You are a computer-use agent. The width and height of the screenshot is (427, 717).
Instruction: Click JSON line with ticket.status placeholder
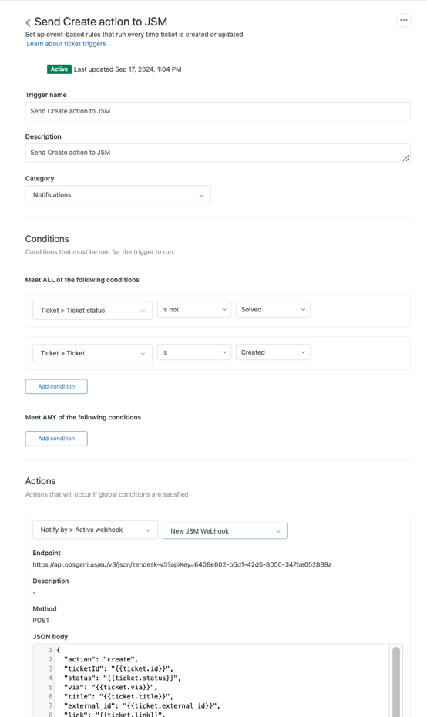[x=122, y=678]
